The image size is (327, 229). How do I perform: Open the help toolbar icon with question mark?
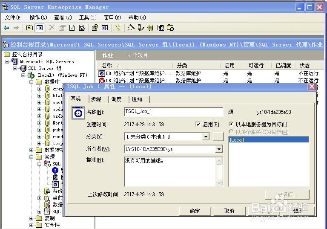[x=95, y=28]
